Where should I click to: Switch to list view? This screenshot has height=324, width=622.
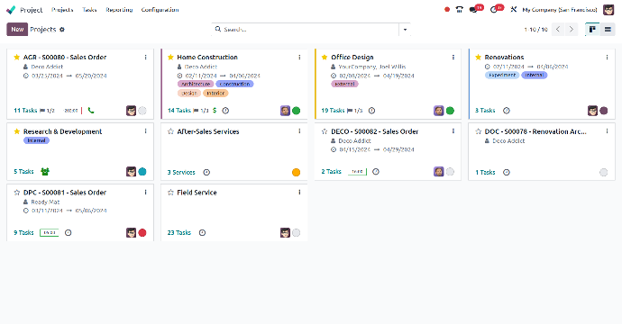tap(608, 30)
